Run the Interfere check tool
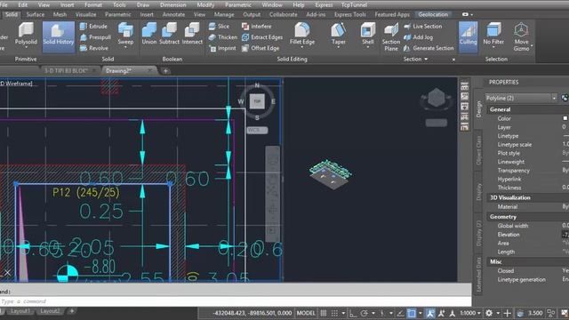The image size is (569, 320). point(257,26)
